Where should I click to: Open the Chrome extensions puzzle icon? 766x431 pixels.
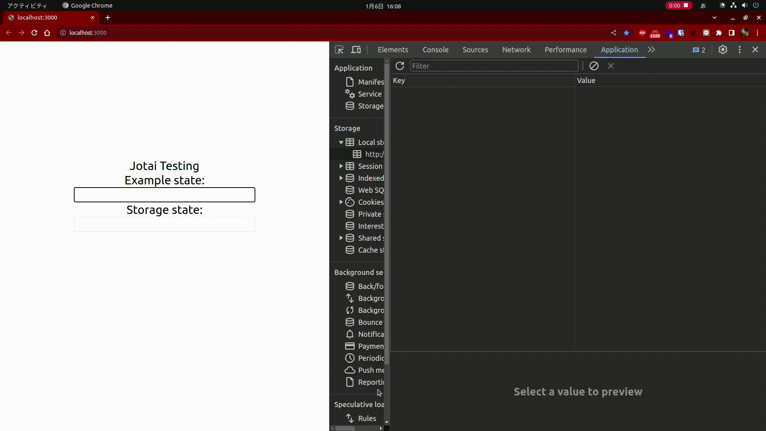[719, 33]
